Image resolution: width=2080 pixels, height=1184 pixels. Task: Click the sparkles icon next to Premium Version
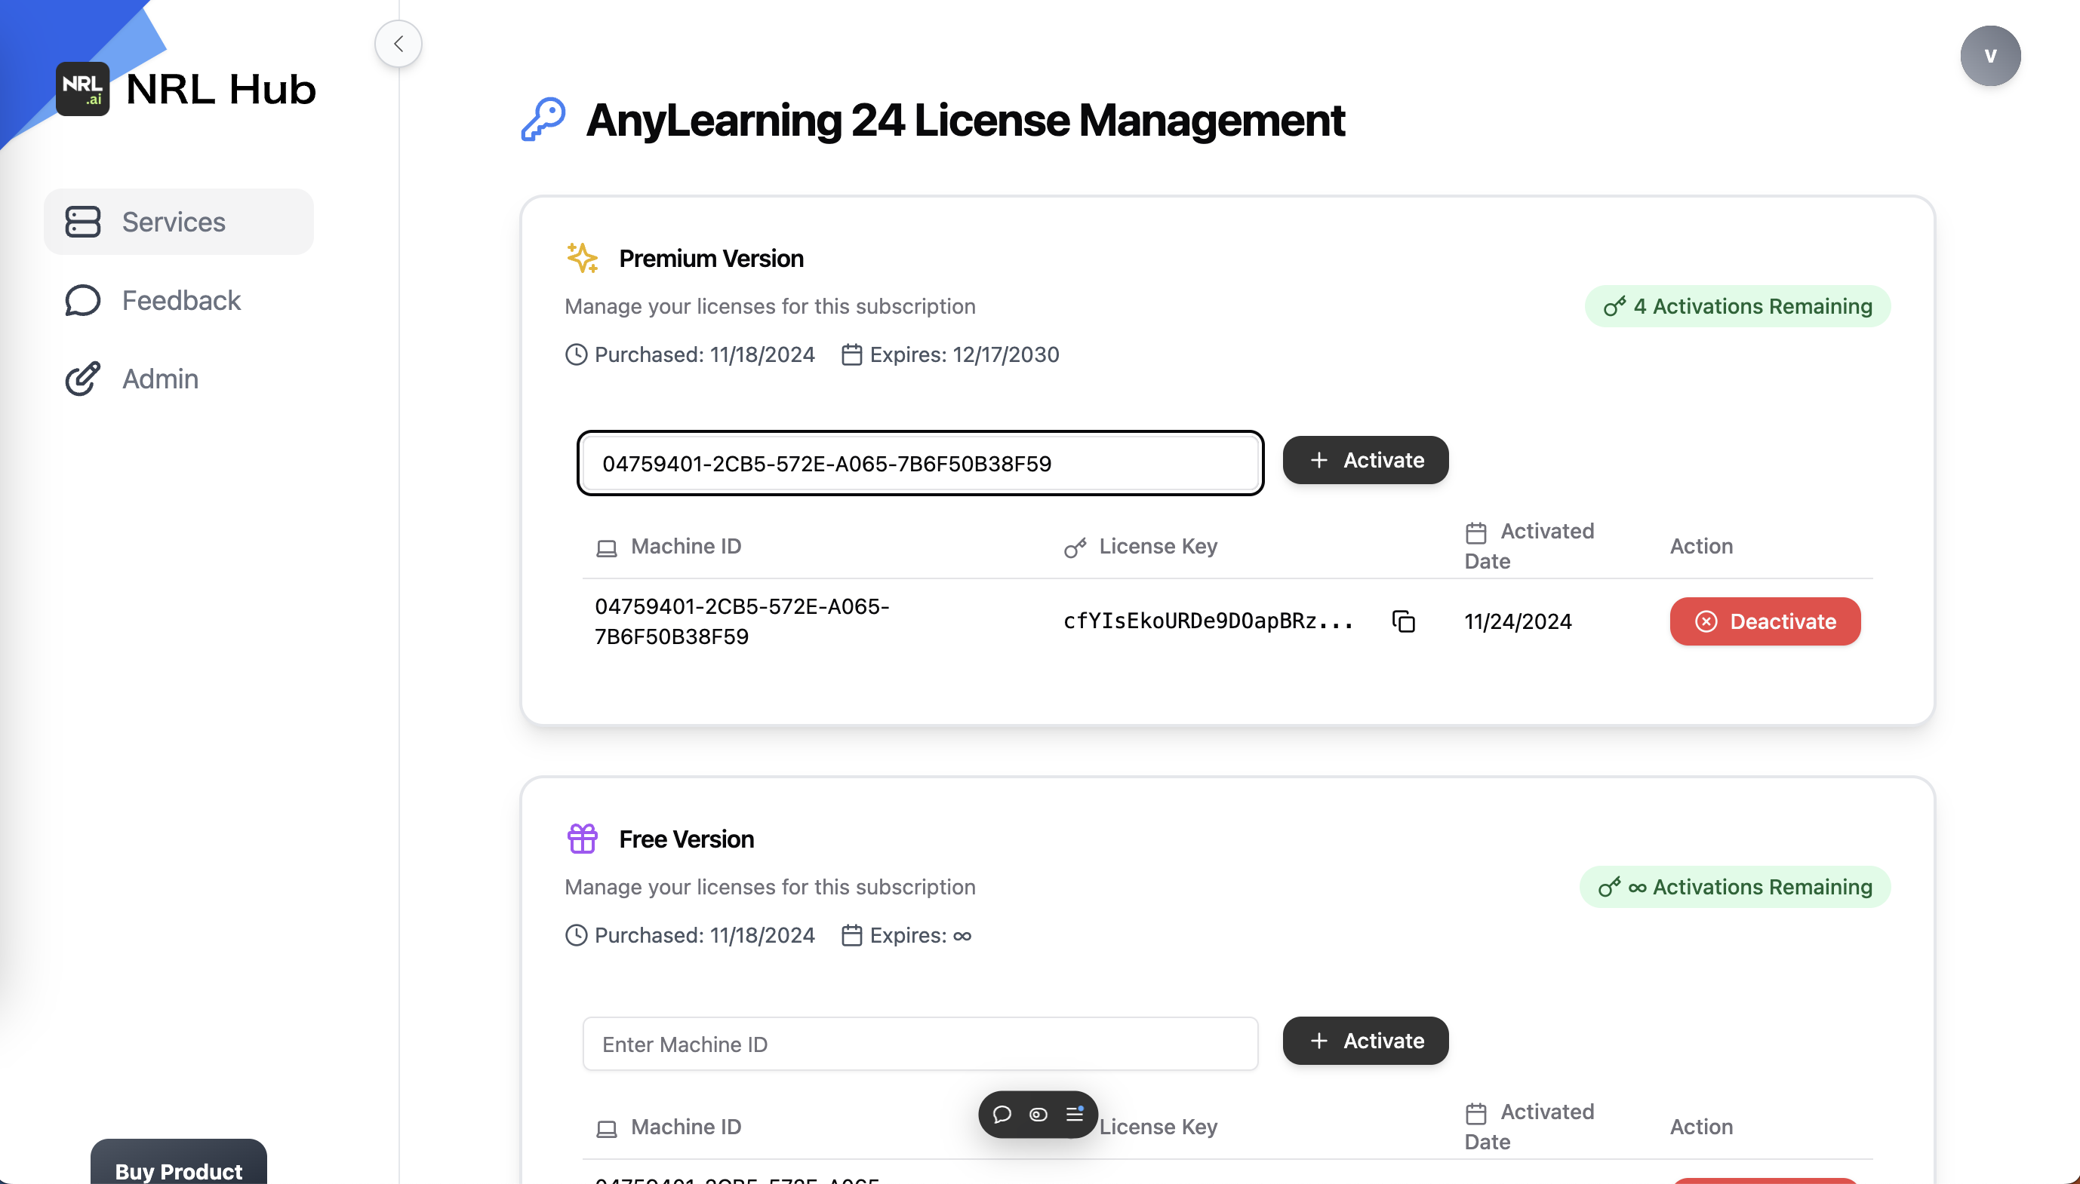coord(582,258)
